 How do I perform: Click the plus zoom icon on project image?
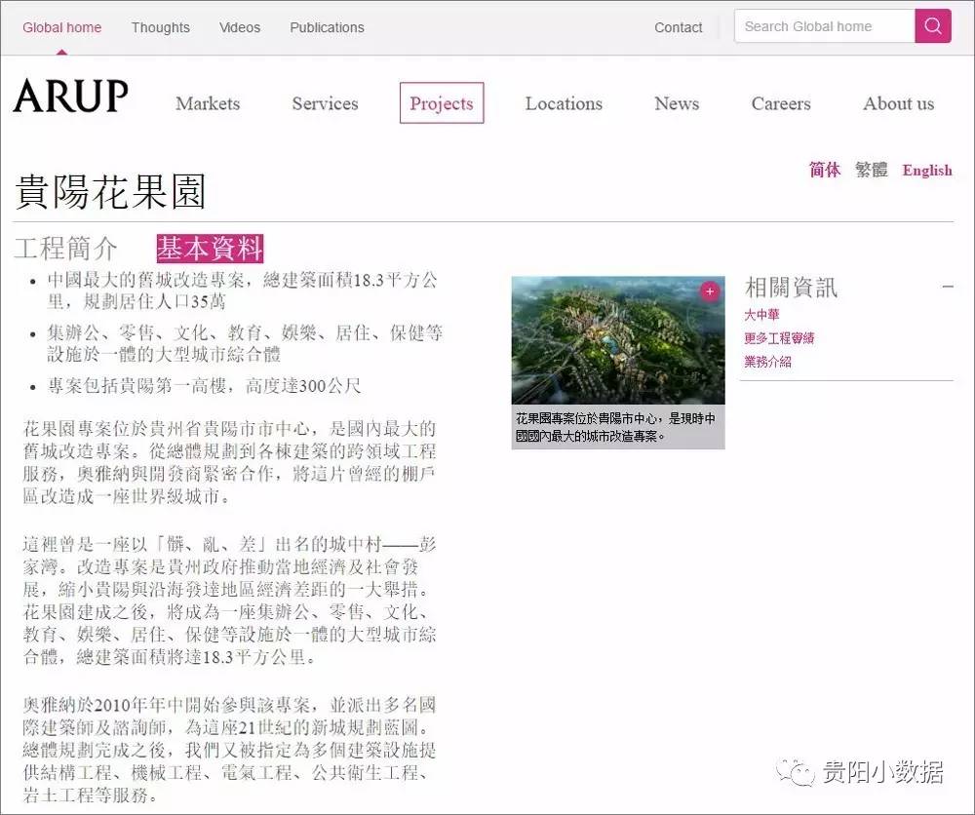click(x=709, y=291)
